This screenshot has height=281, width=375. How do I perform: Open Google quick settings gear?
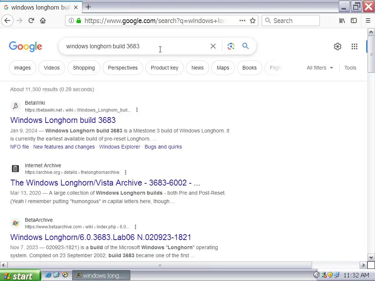pos(337,46)
